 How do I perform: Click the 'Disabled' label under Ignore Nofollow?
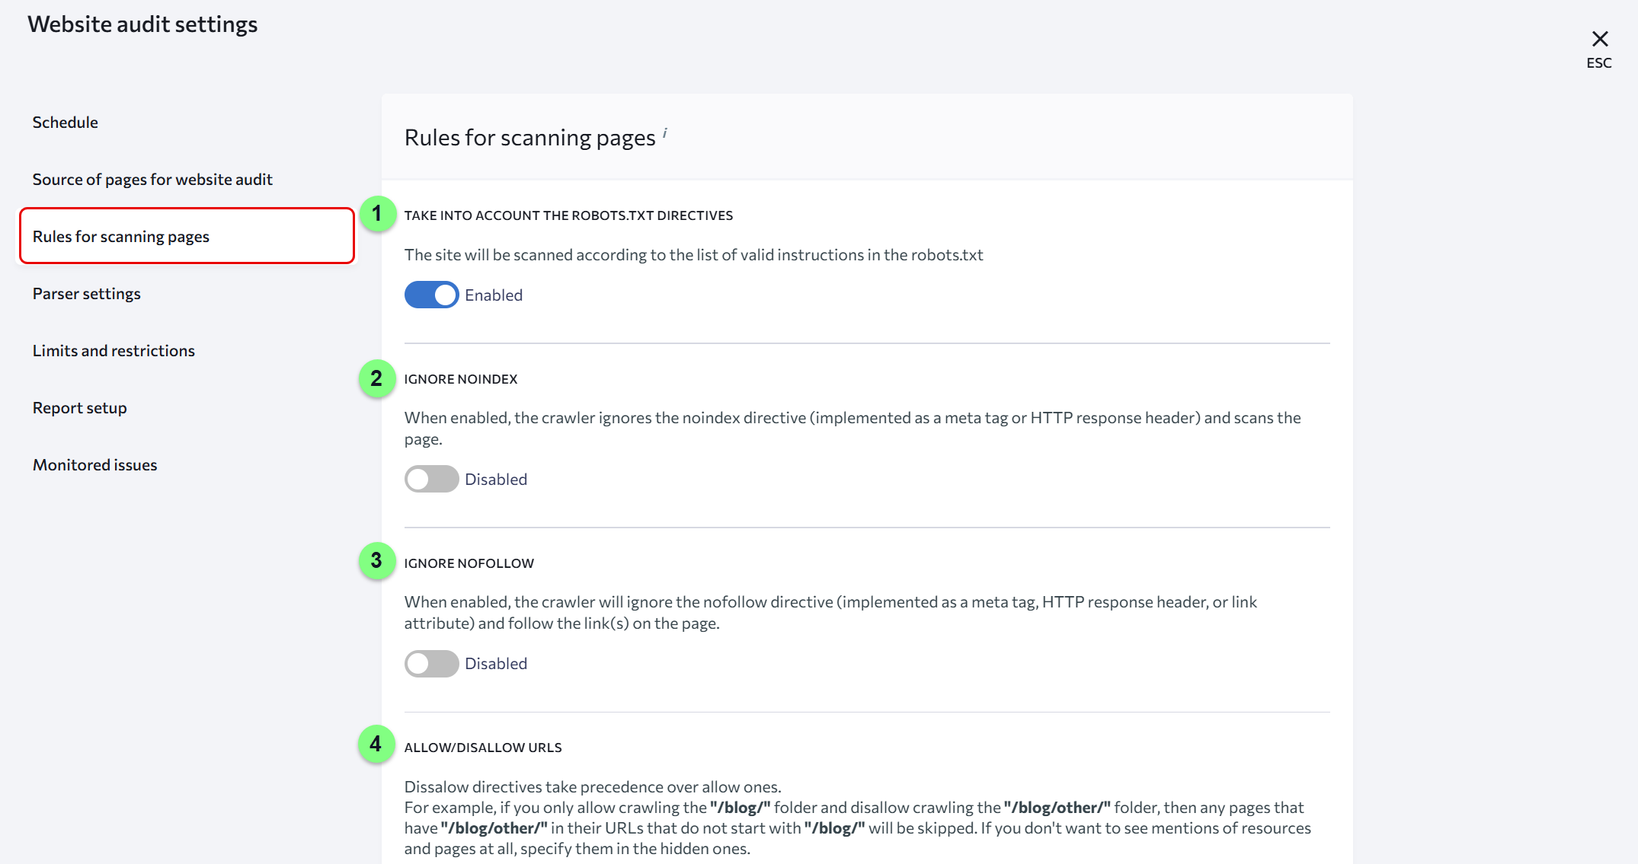tap(496, 663)
